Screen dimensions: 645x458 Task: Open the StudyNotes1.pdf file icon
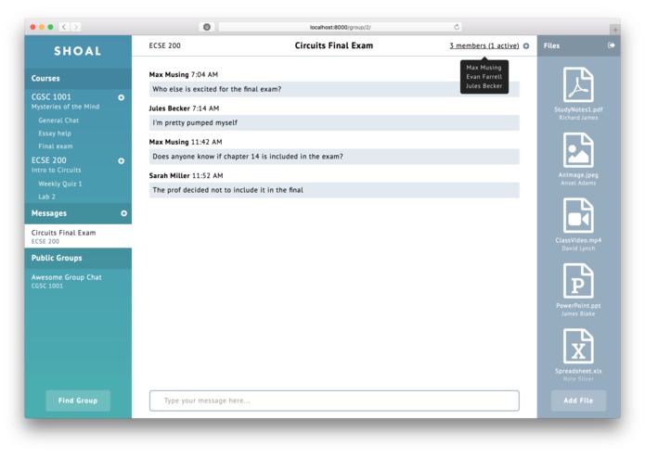pos(578,84)
